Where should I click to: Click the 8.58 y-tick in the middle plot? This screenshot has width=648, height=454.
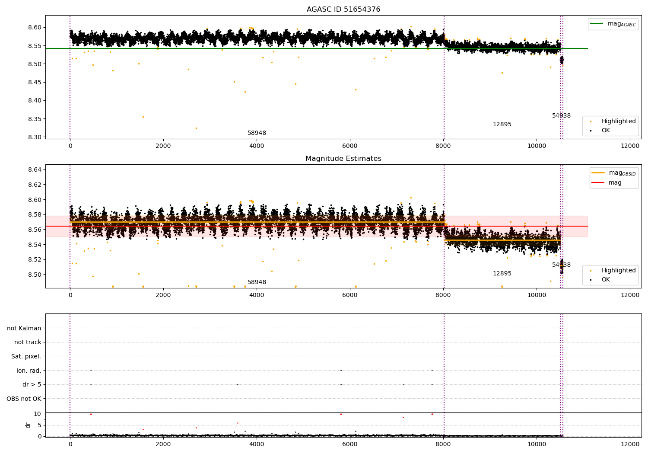point(35,214)
